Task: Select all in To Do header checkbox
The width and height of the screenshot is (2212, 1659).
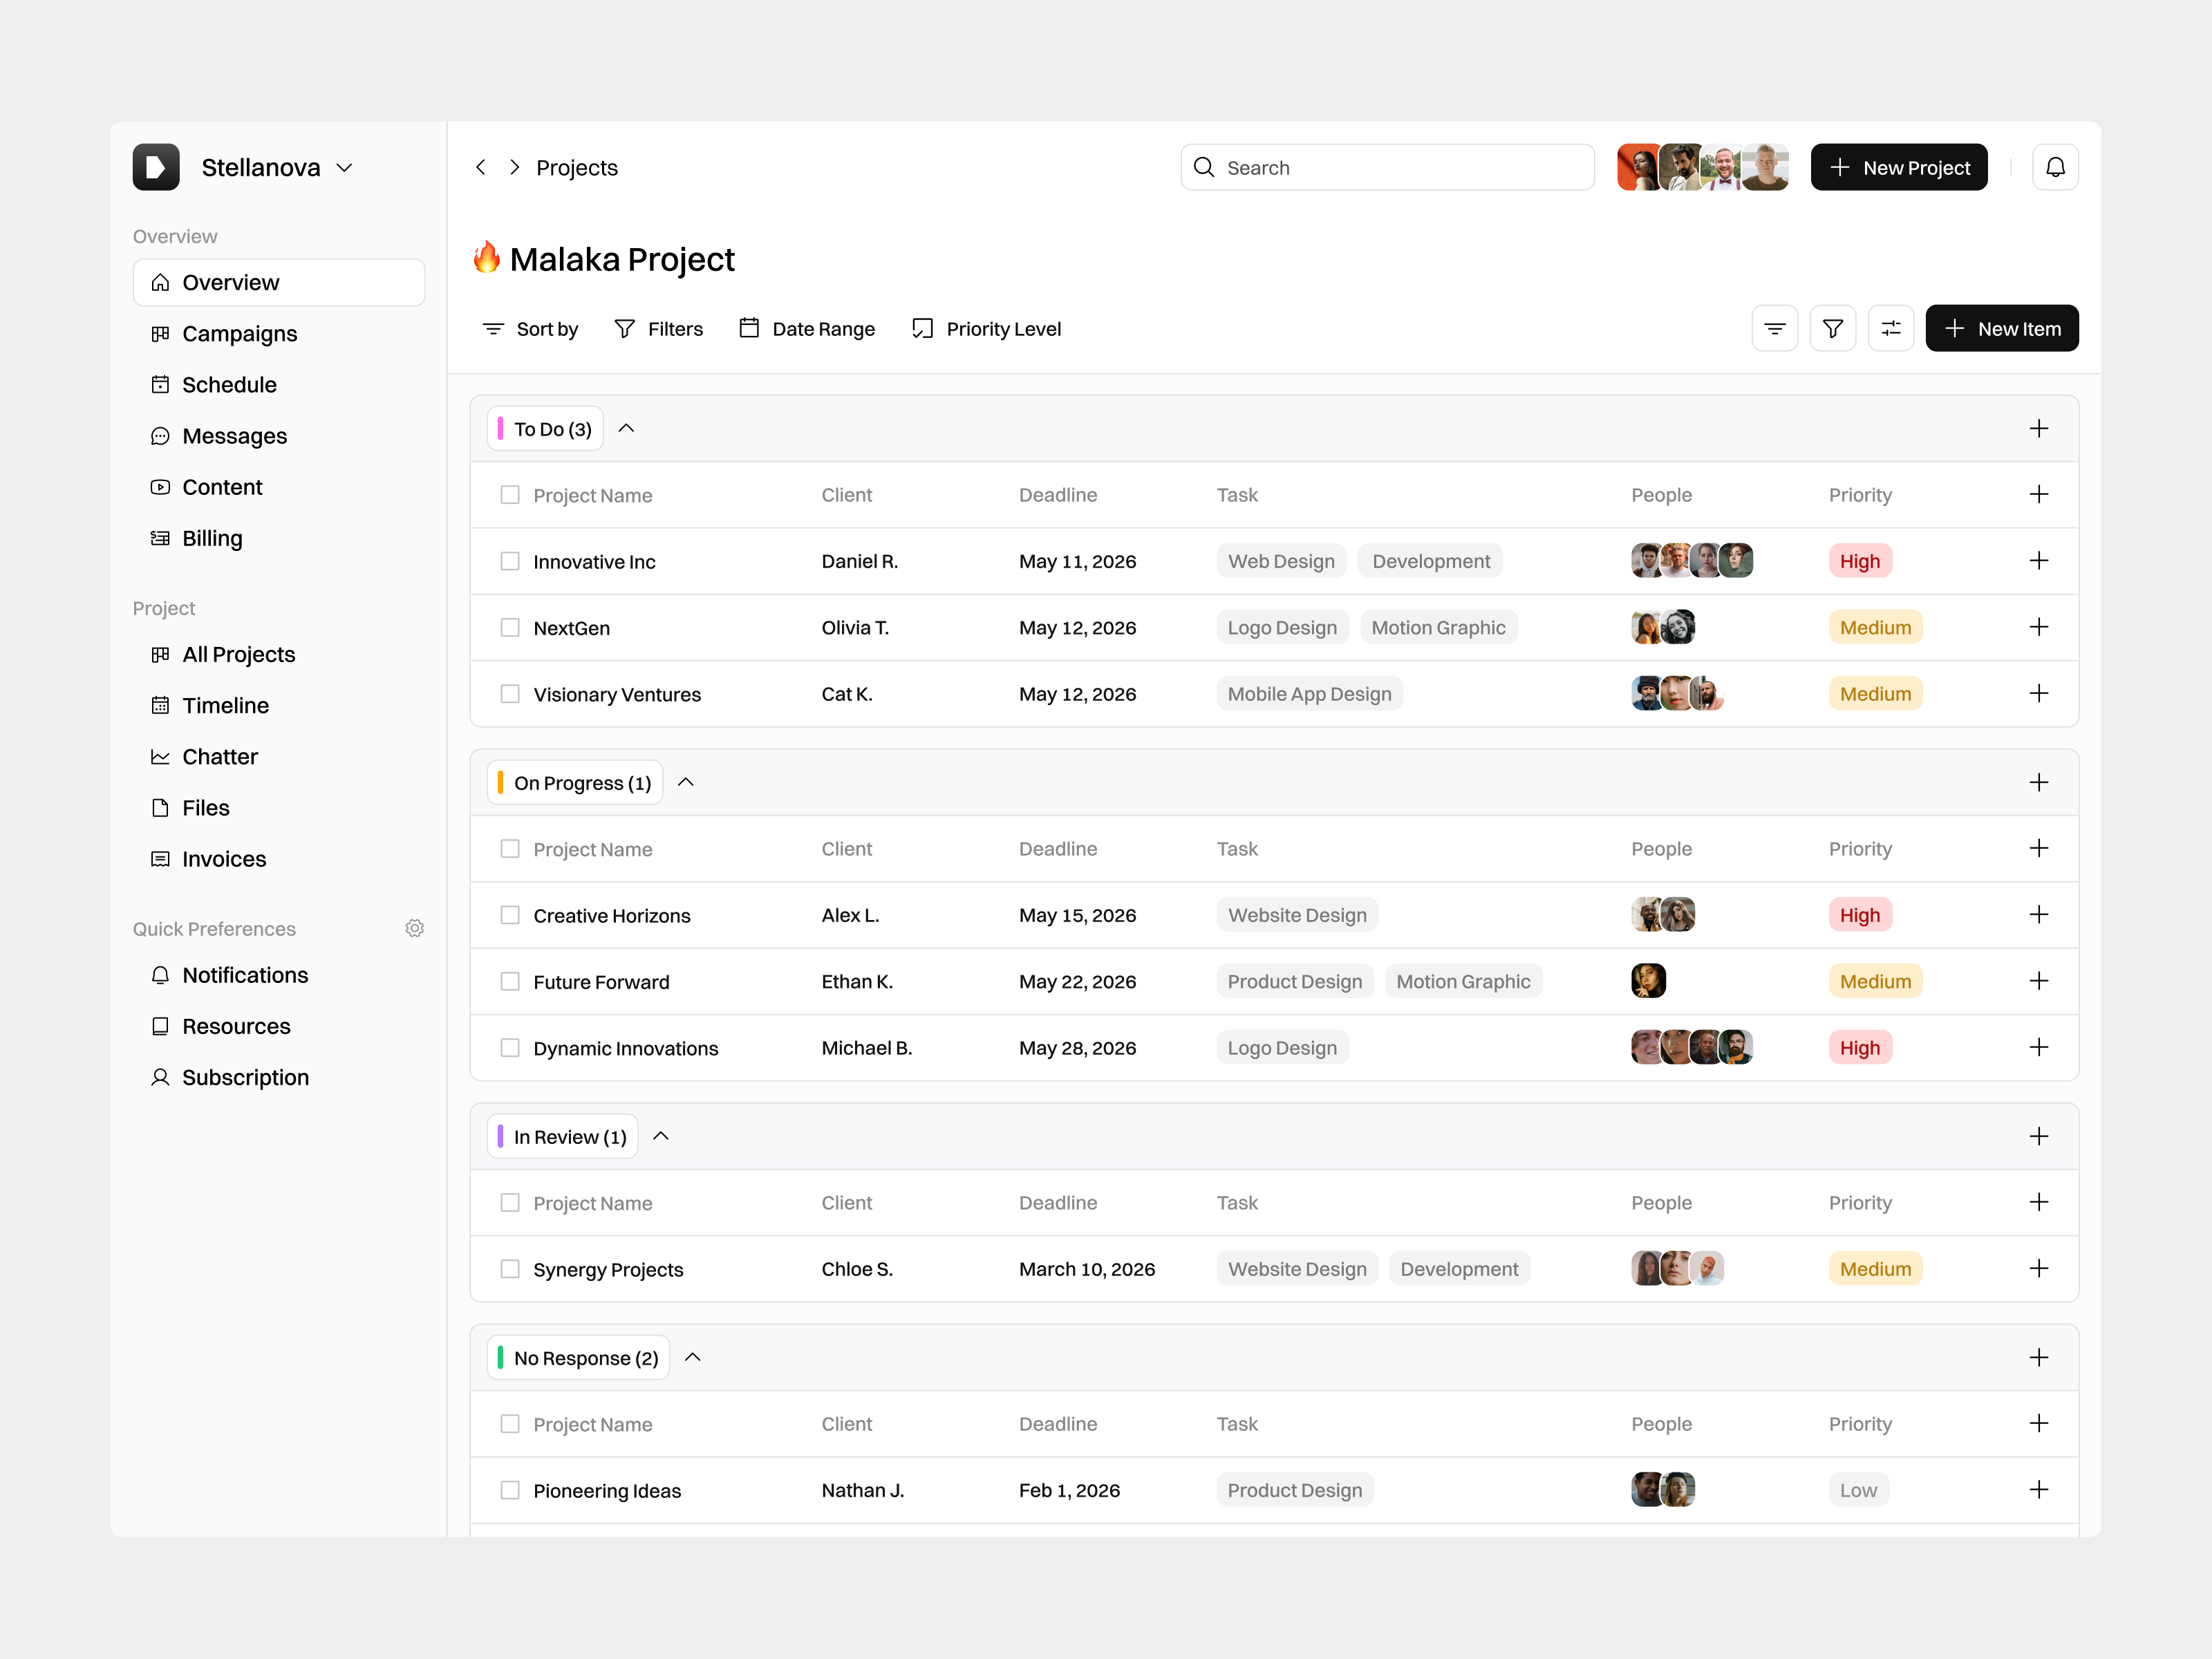Action: coord(510,494)
